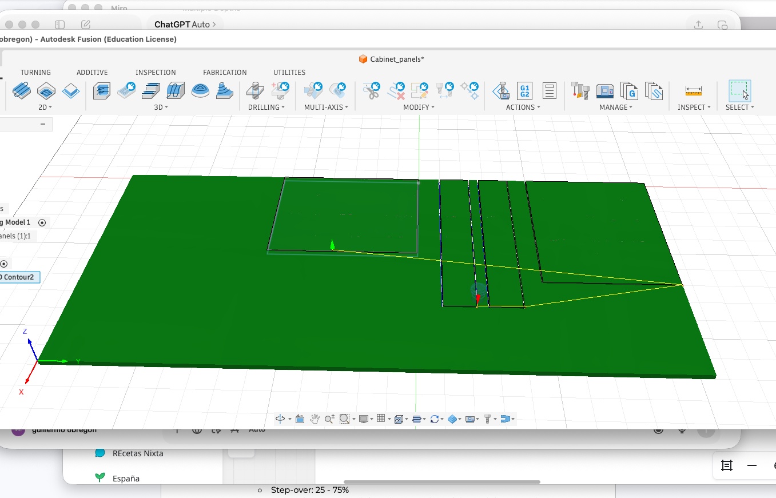Click the 3D Contour toolpath icon
This screenshot has height=498, width=776.
[x=176, y=90]
